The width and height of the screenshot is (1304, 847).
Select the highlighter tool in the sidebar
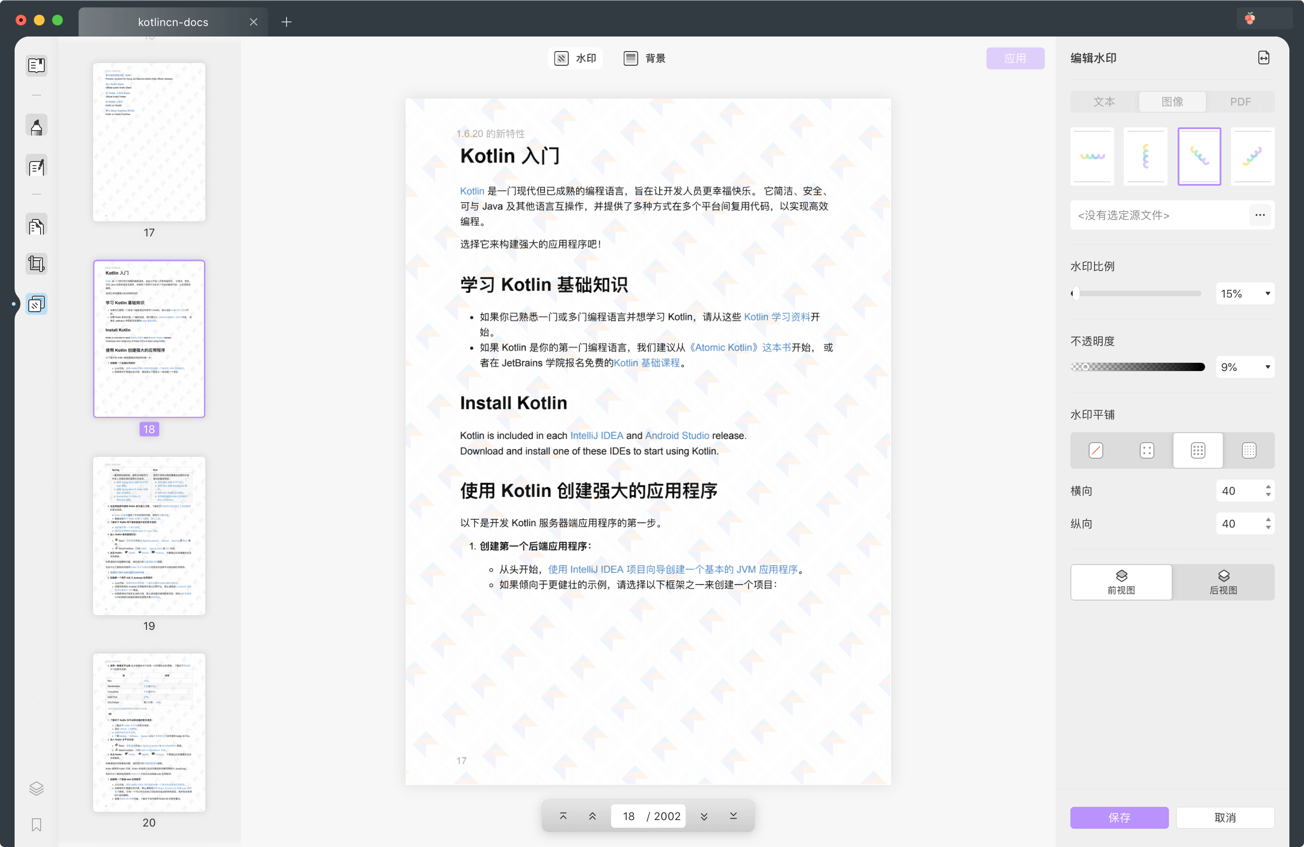(36, 125)
